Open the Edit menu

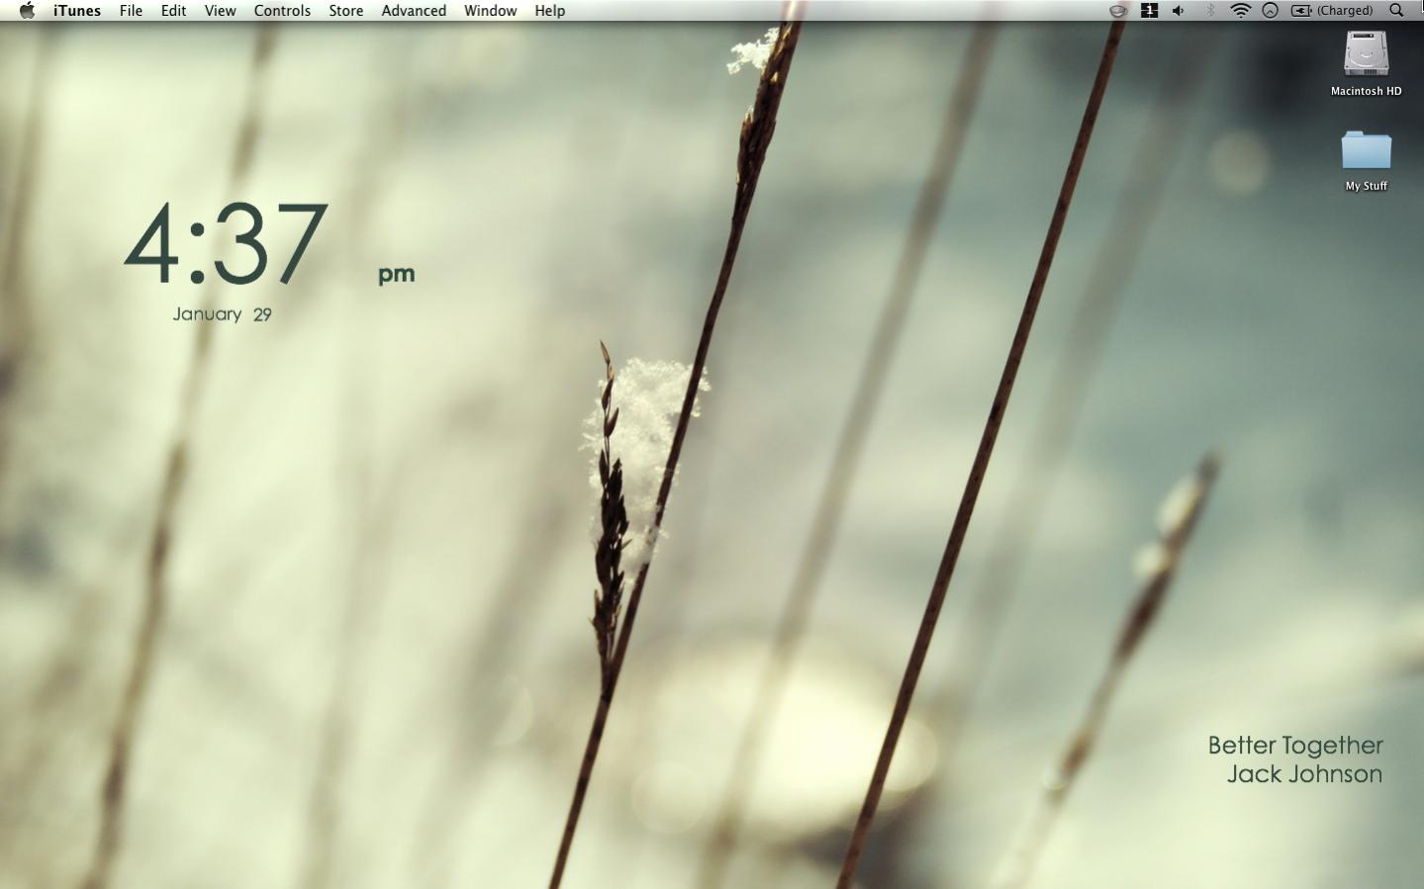pos(173,11)
